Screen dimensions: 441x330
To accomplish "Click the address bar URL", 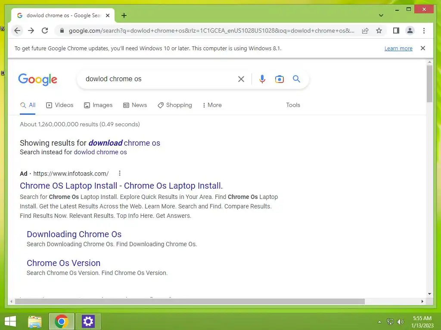I will pyautogui.click(x=211, y=31).
